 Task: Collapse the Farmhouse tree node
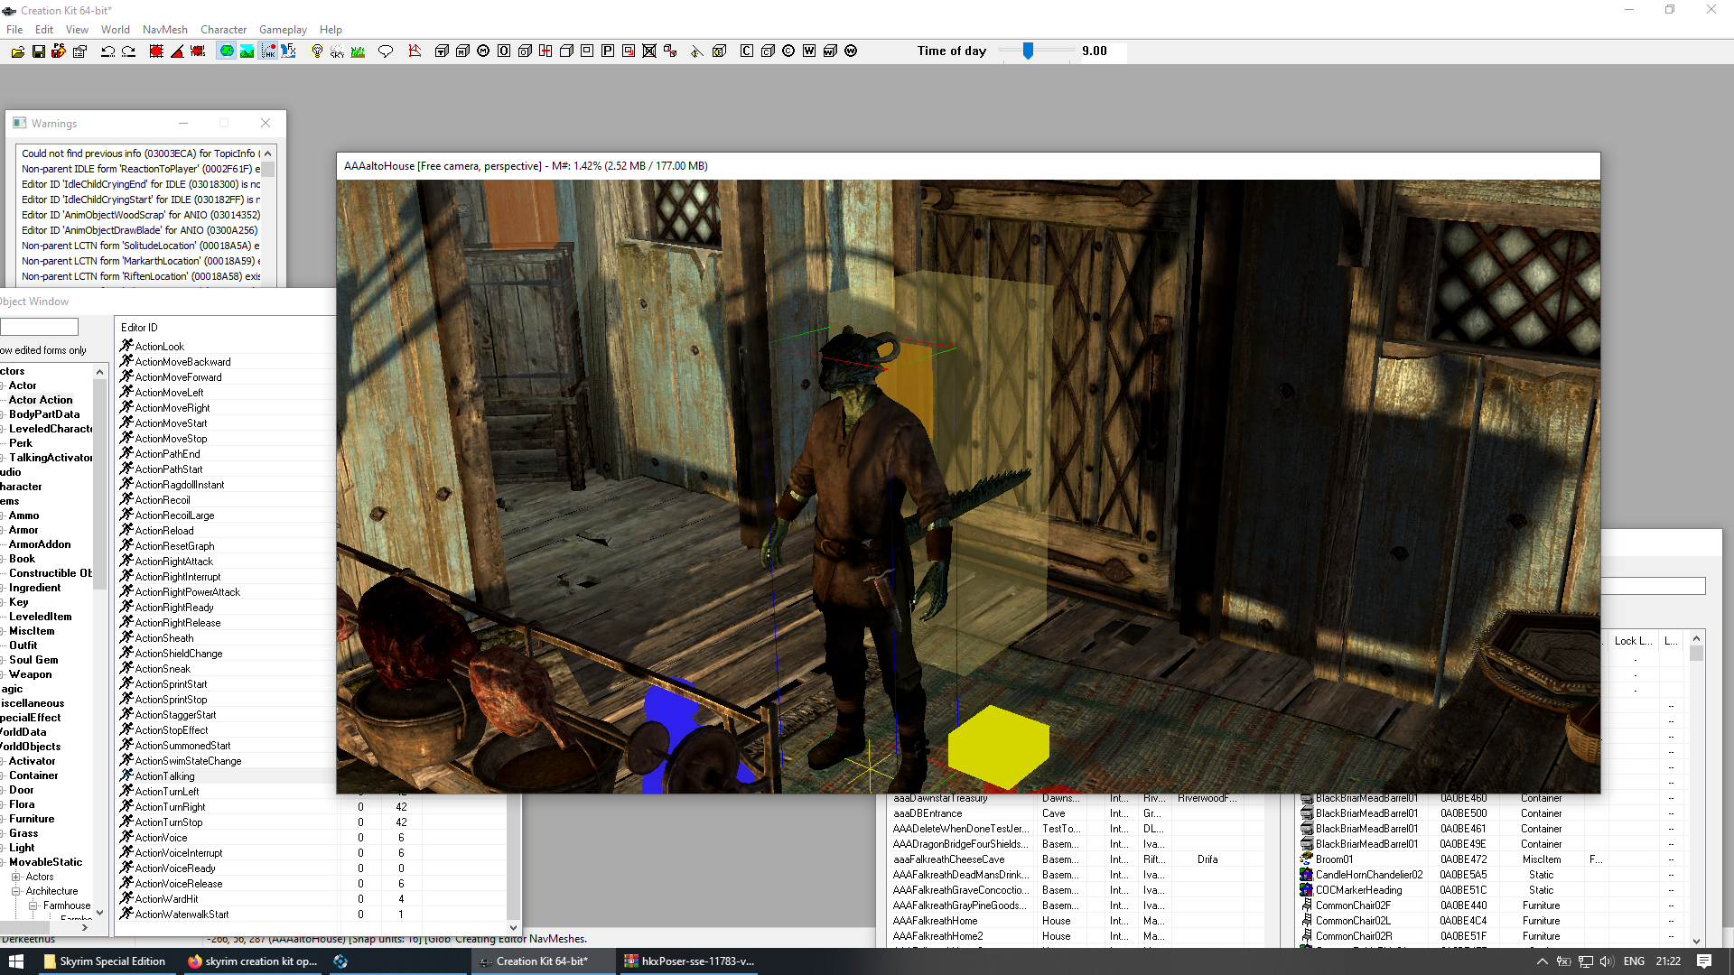[x=33, y=905]
